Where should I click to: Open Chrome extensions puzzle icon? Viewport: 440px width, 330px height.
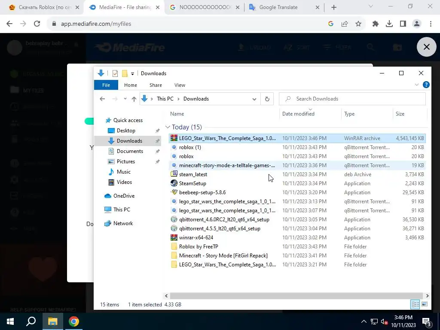click(x=376, y=24)
